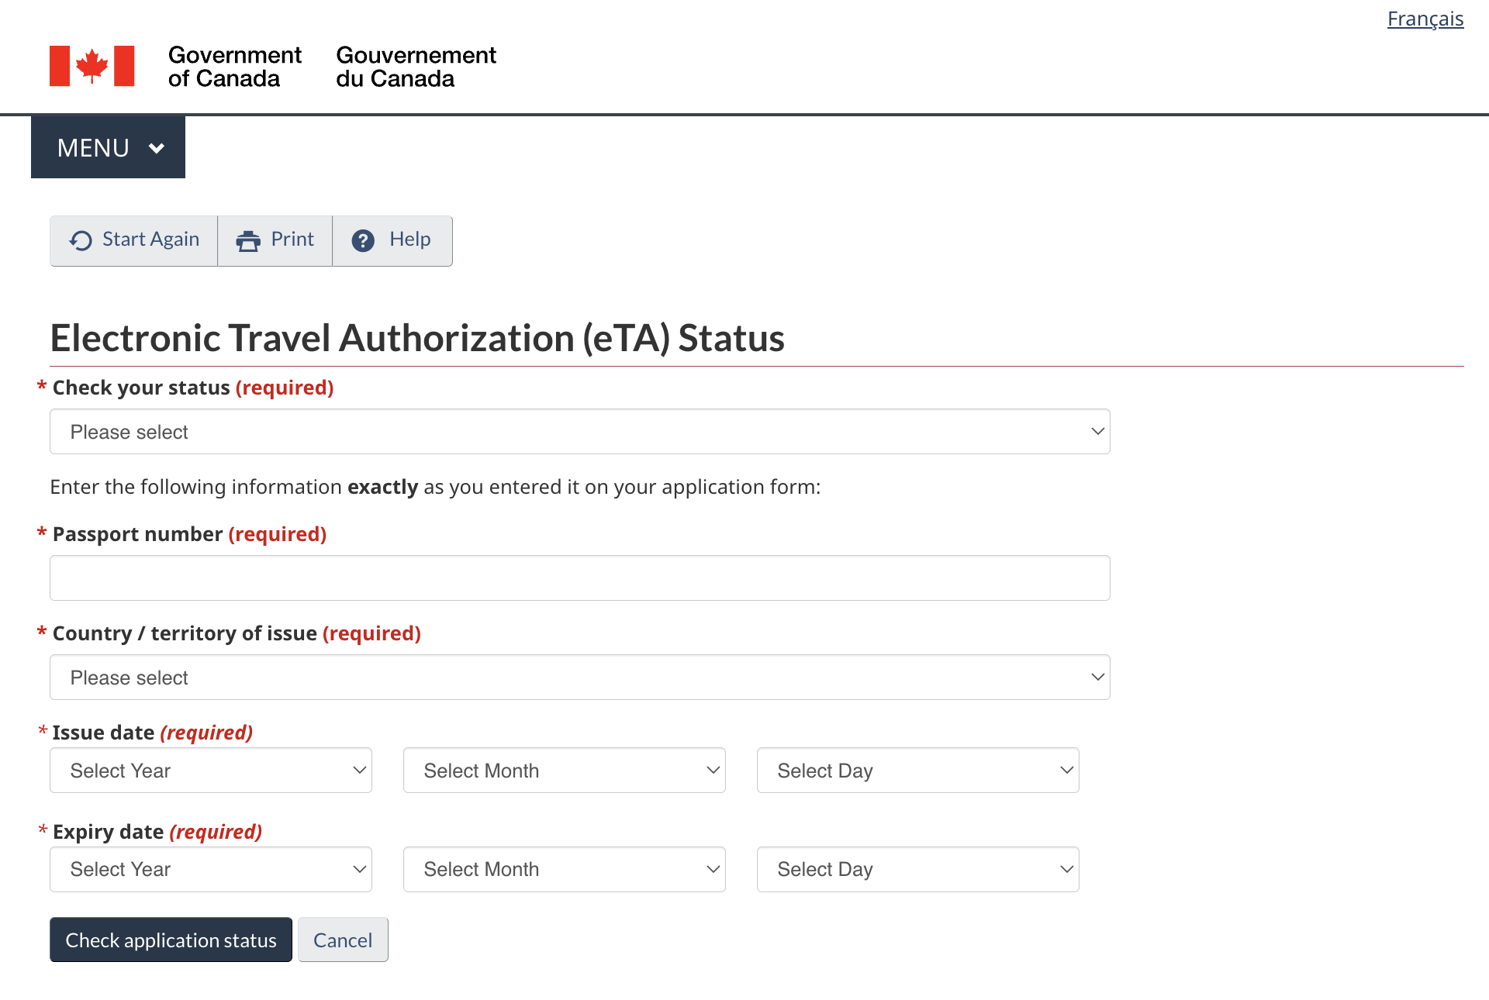Click the Government of Canada flag logo
Screen dimensions: 1489x1000
[x=92, y=66]
